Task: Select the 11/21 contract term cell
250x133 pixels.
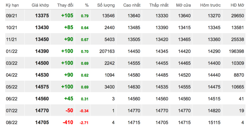Action: [x=11, y=39]
